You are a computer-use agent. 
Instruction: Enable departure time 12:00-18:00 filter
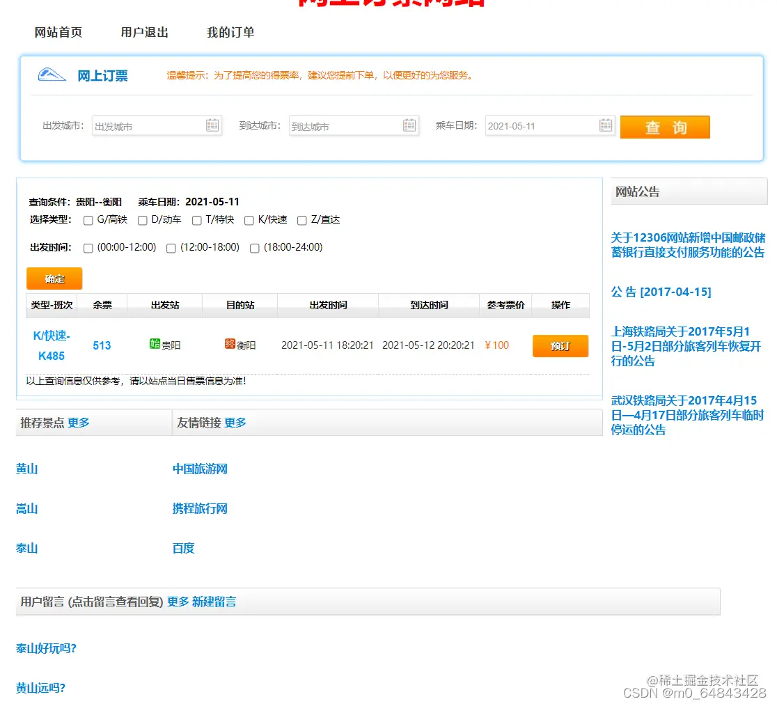coord(171,249)
